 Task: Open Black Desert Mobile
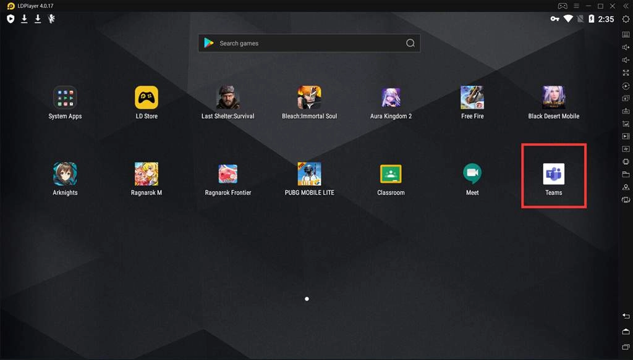(553, 98)
